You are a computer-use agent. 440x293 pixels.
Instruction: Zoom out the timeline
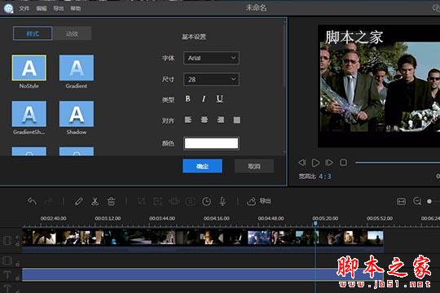click(x=417, y=201)
